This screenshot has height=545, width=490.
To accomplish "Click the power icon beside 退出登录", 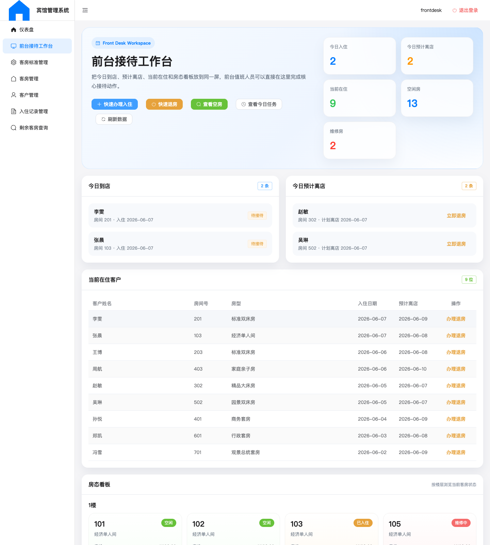I will [454, 10].
